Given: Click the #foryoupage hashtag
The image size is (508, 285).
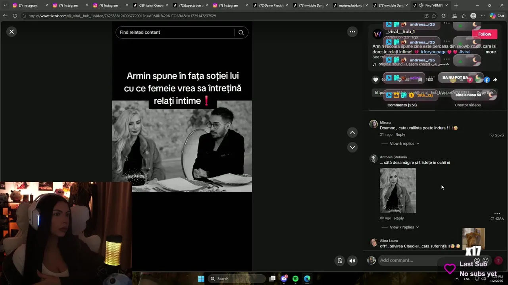Looking at the screenshot, I should pyautogui.click(x=433, y=52).
